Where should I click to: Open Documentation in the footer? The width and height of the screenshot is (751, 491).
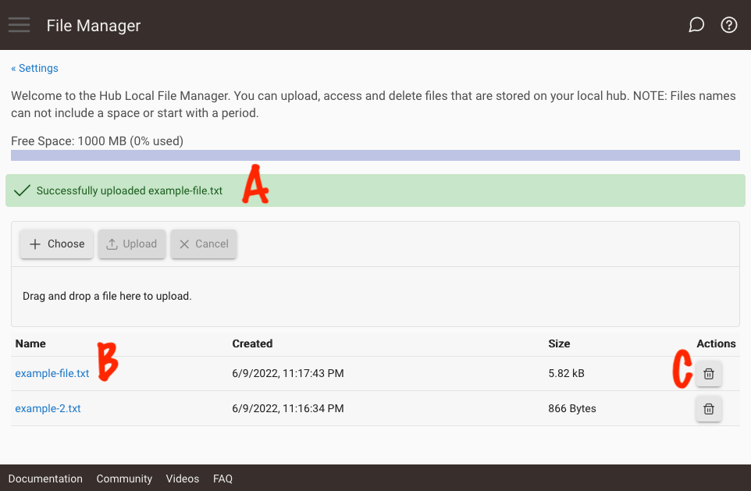(x=45, y=479)
